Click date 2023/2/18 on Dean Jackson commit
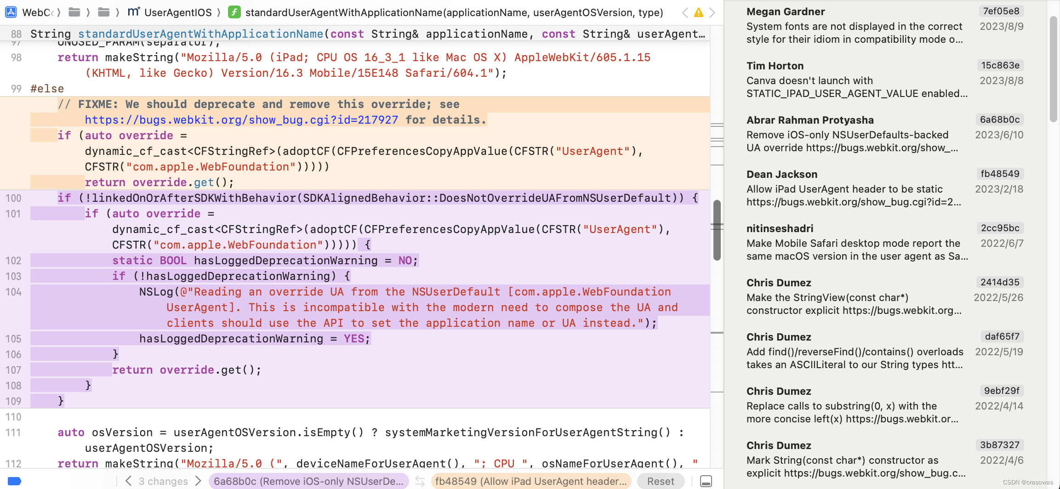 coord(999,189)
